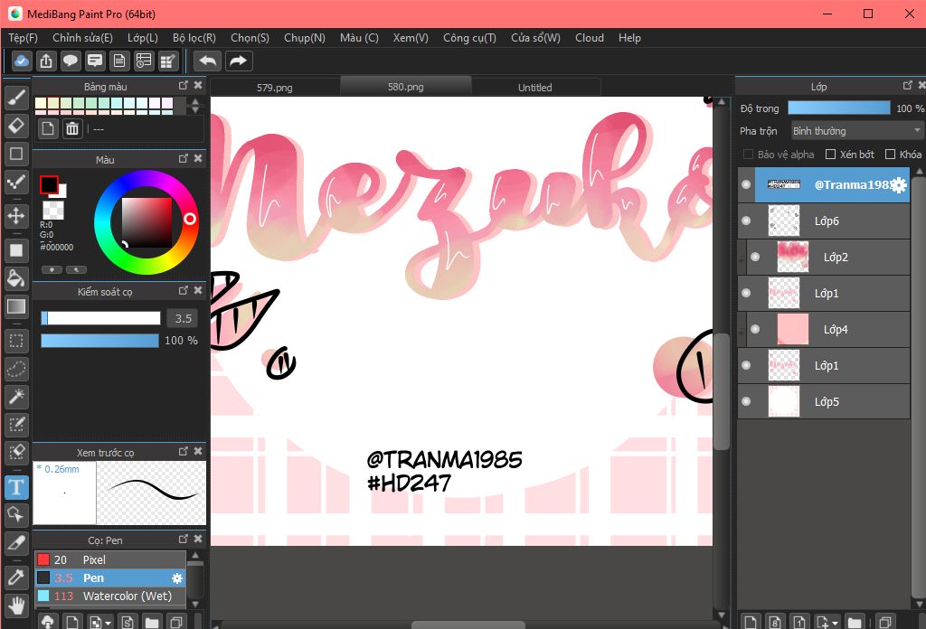Click the cloud save icon
The image size is (926, 629).
click(x=22, y=61)
